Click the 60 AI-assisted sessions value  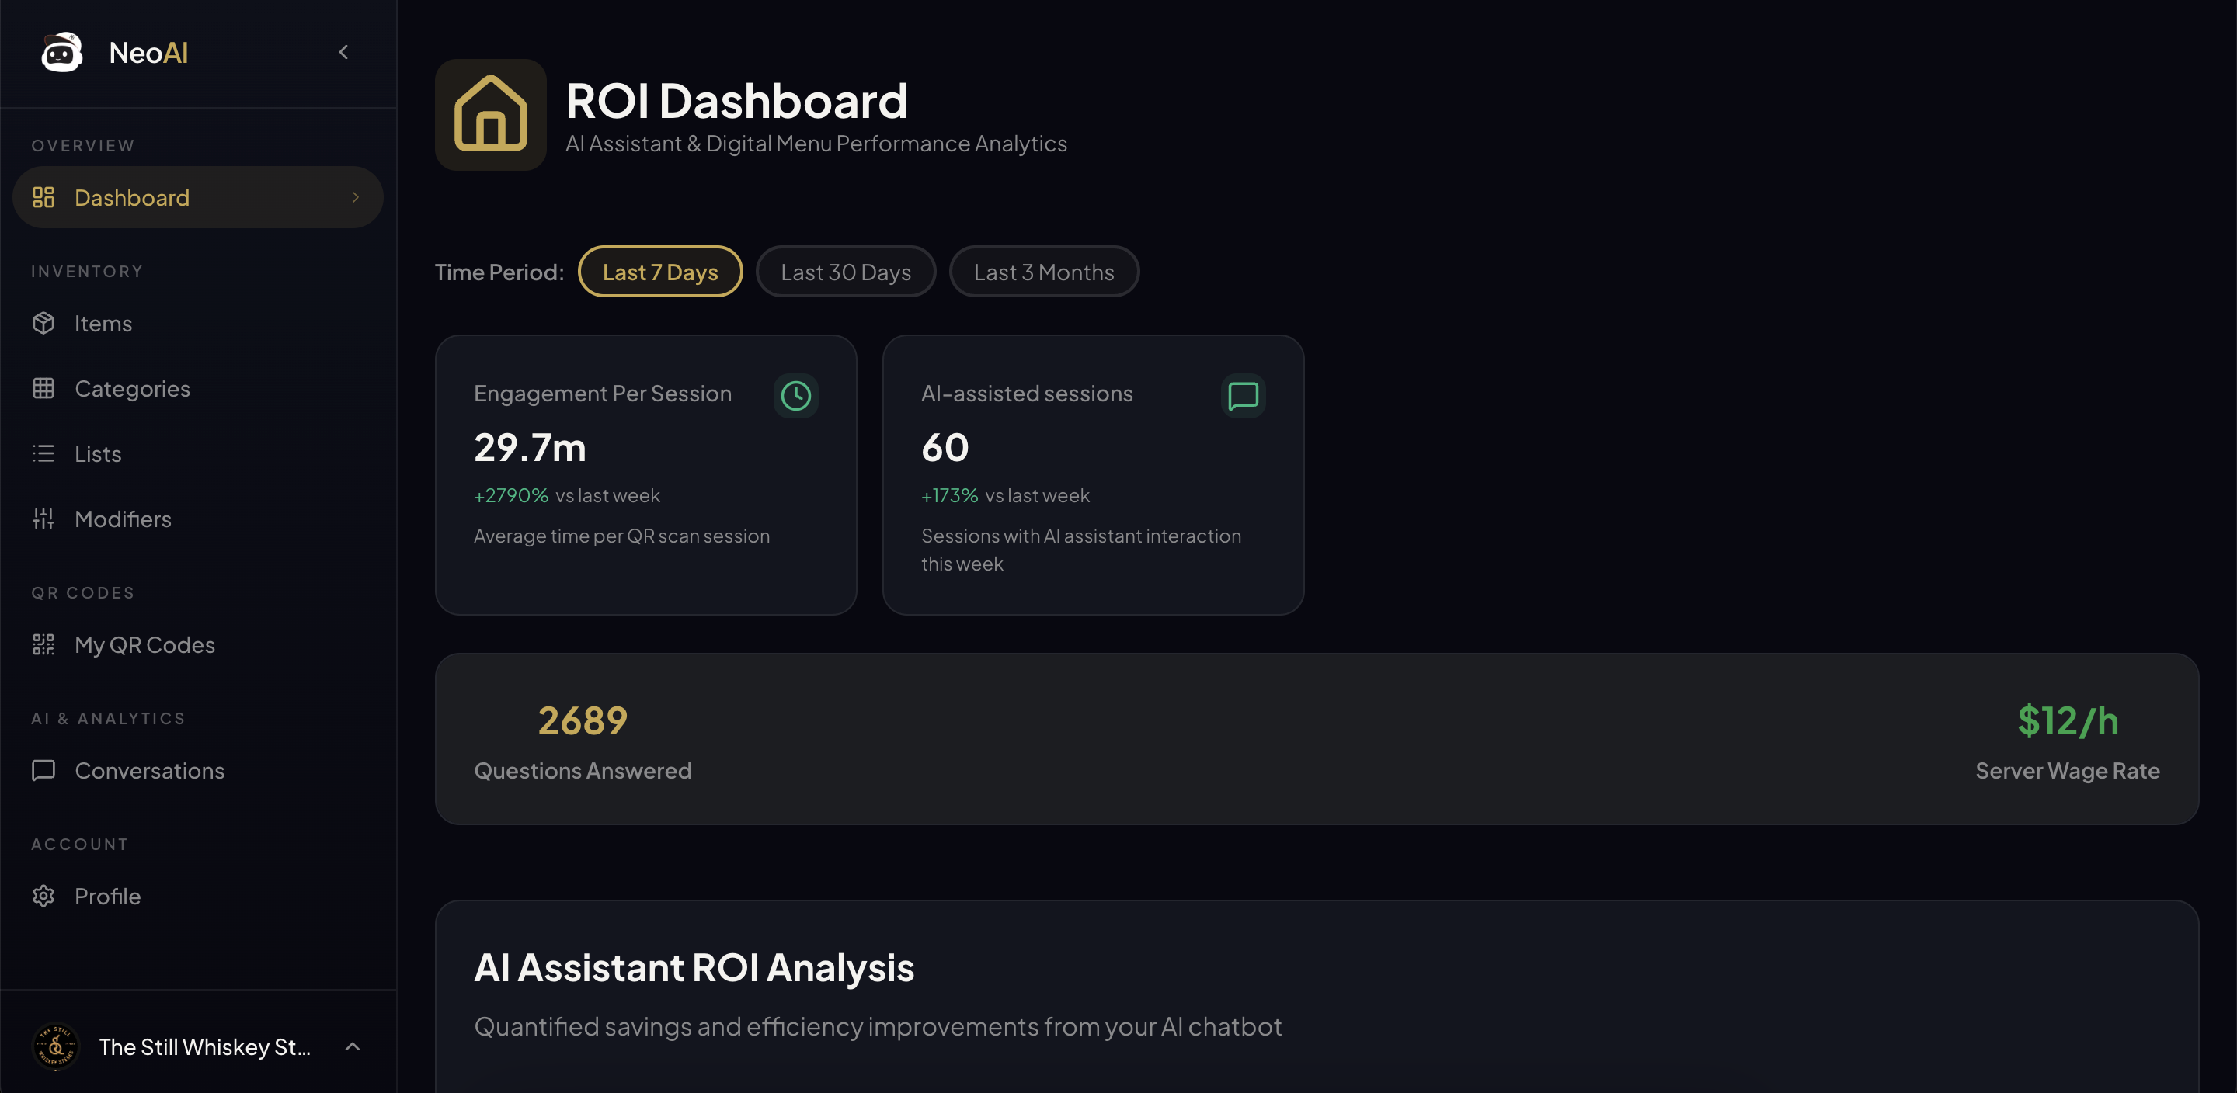945,447
